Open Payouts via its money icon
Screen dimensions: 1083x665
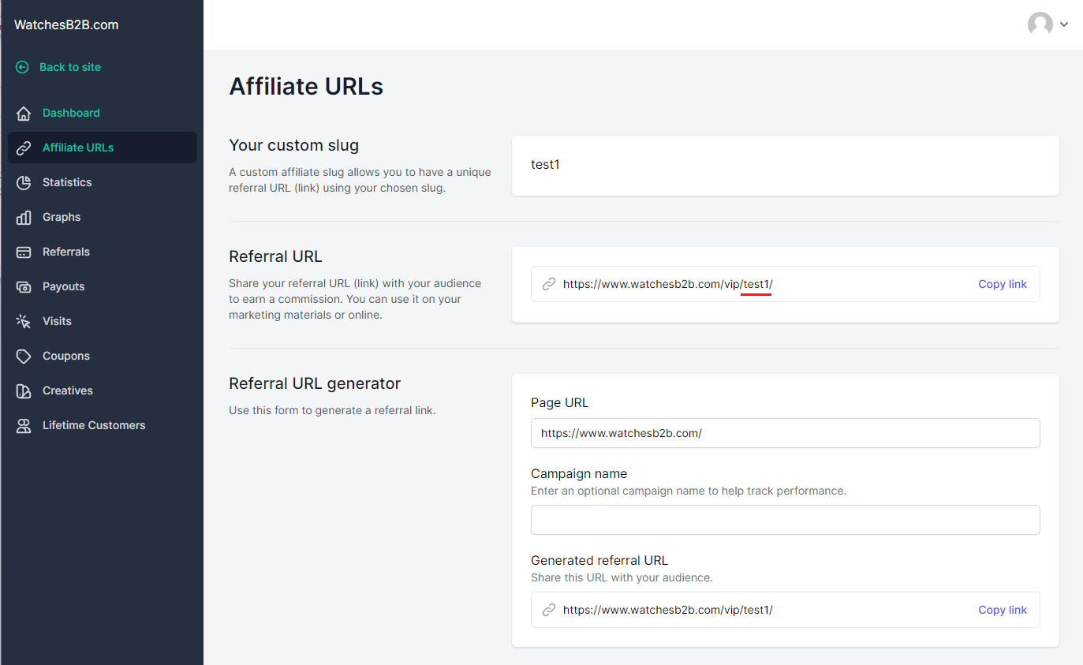24,286
